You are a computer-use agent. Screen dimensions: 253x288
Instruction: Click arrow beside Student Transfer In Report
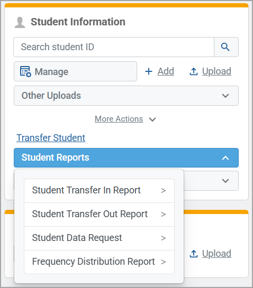coord(164,191)
